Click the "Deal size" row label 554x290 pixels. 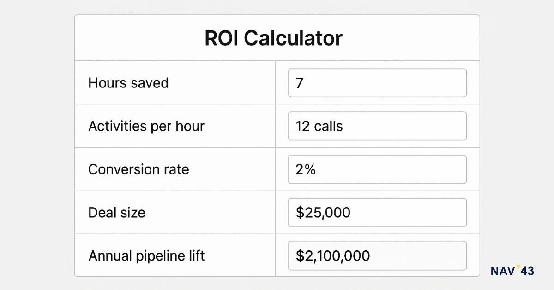(117, 213)
